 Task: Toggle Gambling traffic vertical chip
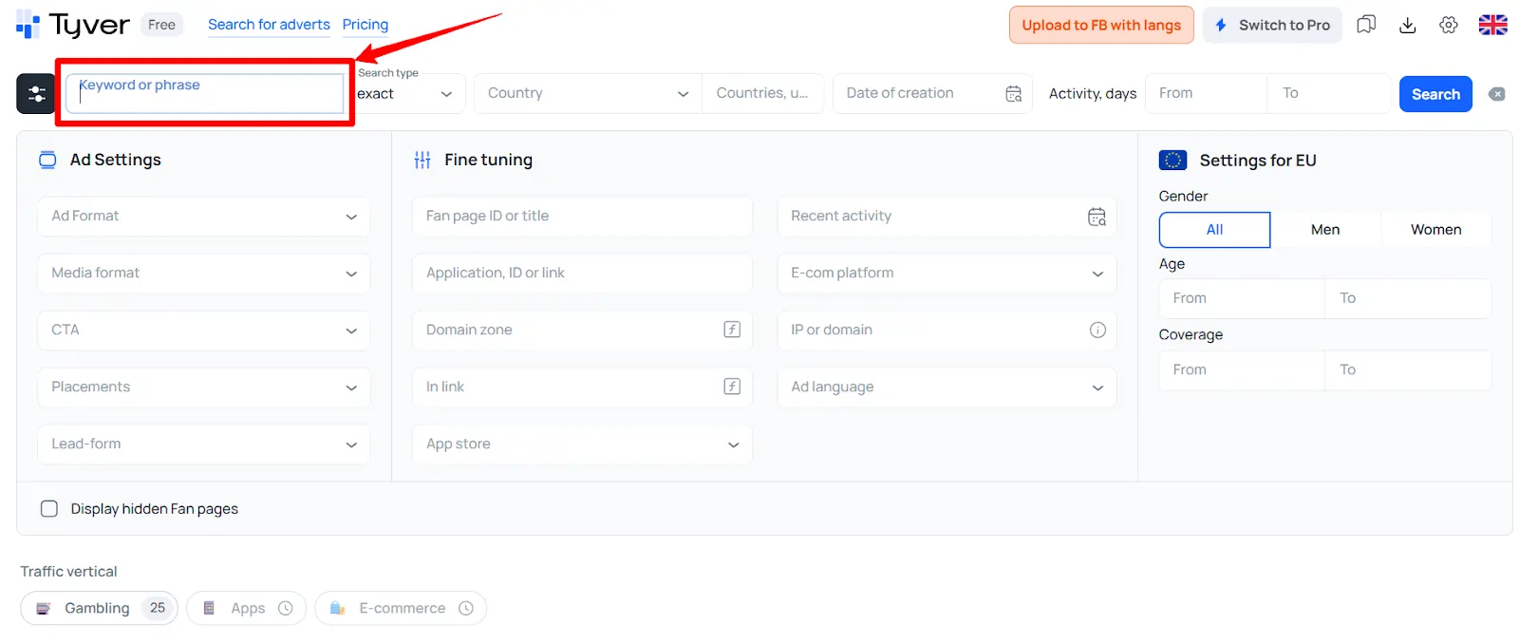99,608
